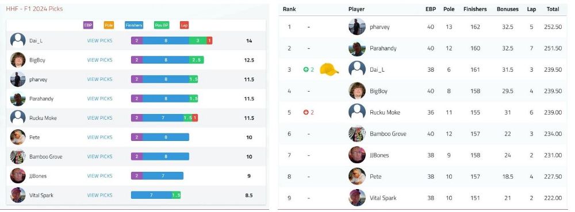Click the Rank column header
Screen dimensions: 575x212
coord(289,9)
